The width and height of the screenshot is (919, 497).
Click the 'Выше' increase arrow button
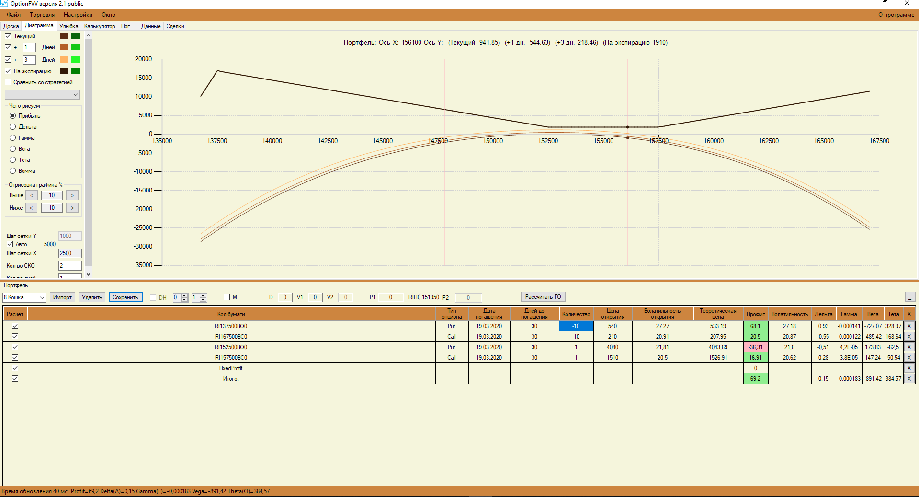tap(72, 195)
